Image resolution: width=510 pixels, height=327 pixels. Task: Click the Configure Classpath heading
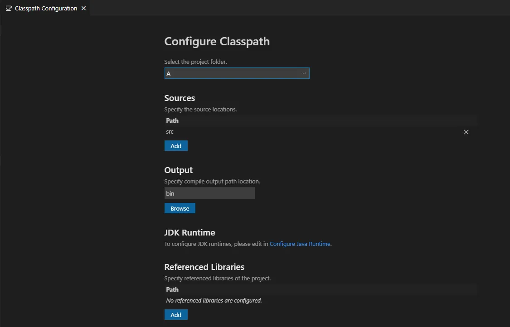[217, 42]
